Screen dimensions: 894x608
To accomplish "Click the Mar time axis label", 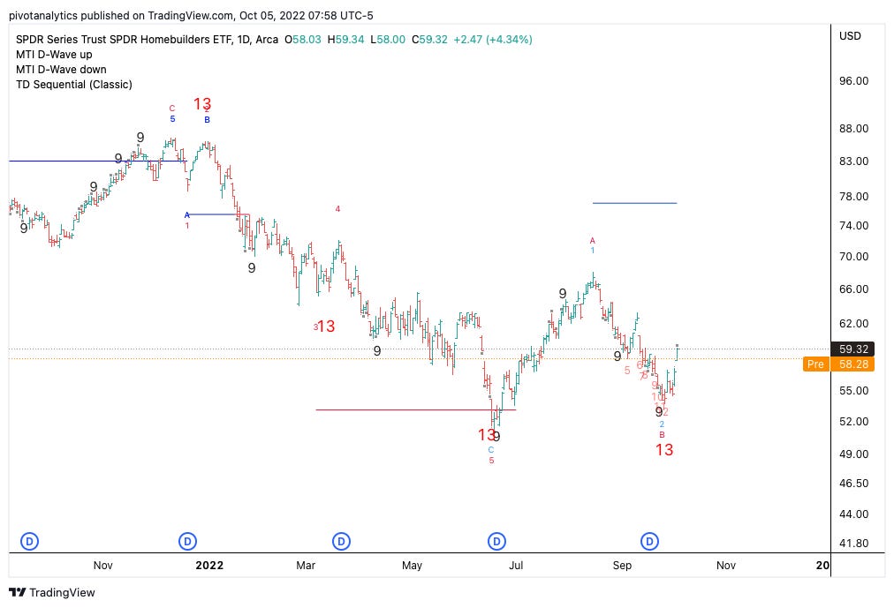I will point(306,566).
